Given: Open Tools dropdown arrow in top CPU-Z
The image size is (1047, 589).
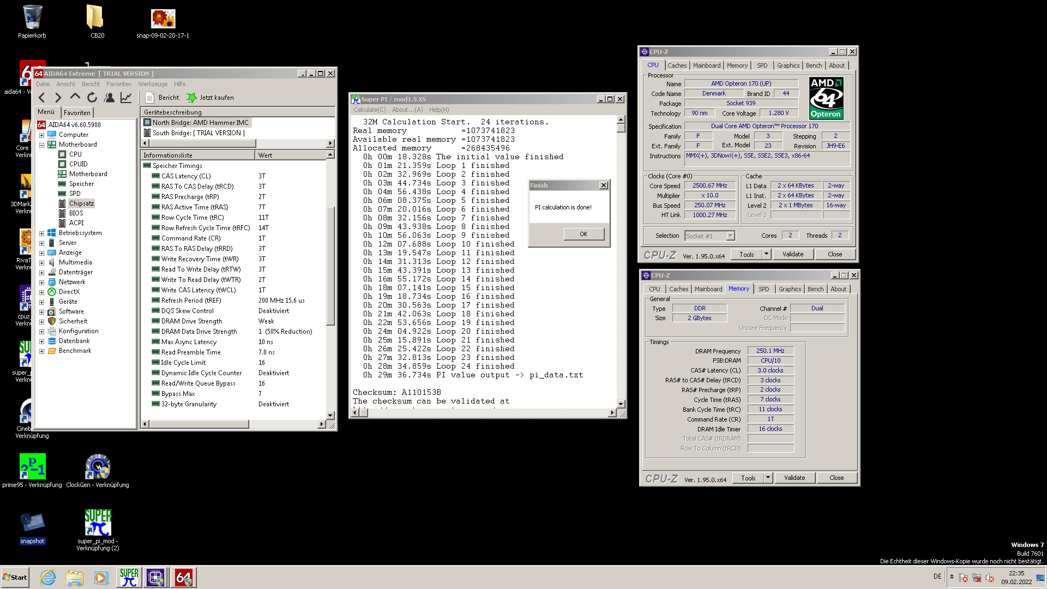Looking at the screenshot, I should pos(766,254).
